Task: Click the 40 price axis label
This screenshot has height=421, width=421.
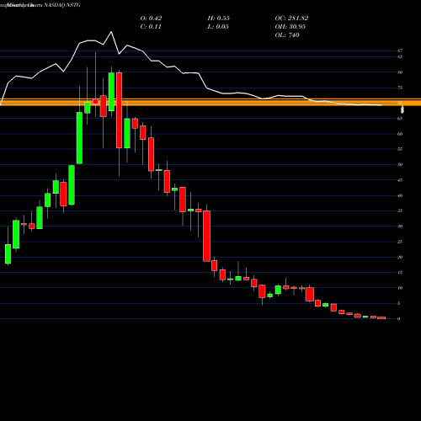Action: point(400,195)
